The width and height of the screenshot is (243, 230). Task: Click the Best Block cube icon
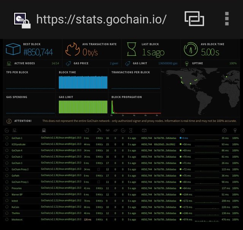13,49
